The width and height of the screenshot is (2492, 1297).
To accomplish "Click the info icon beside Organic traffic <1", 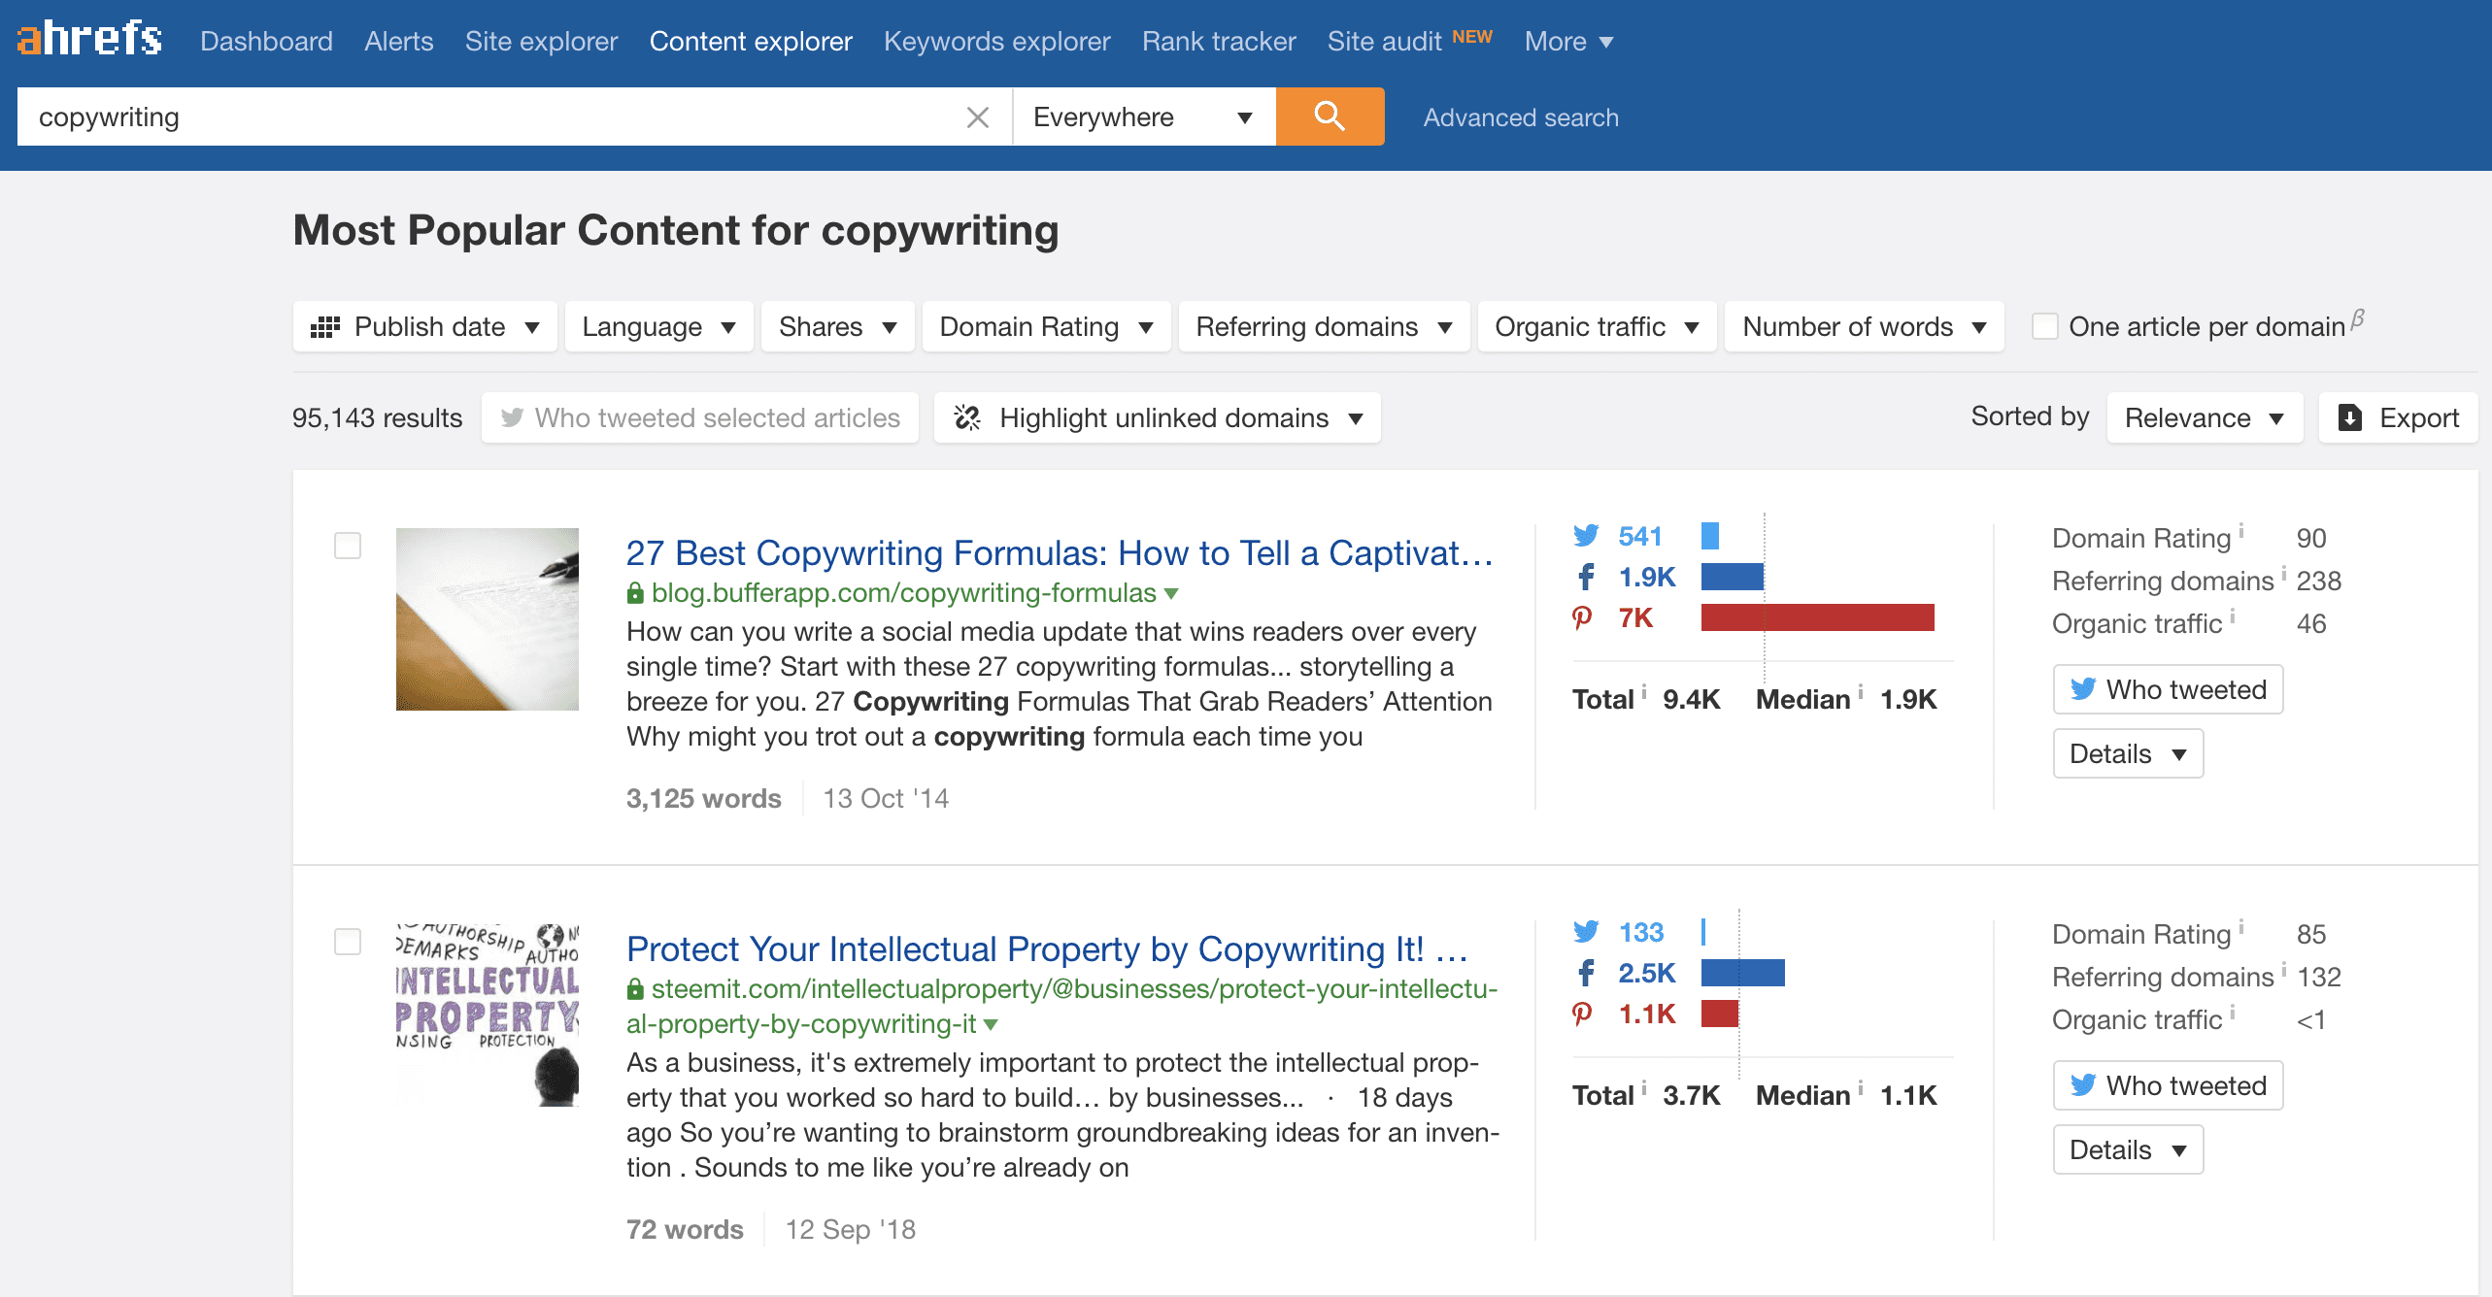I will click(2233, 1012).
